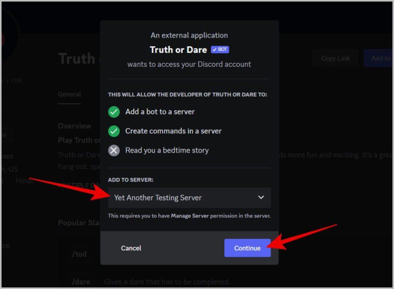The width and height of the screenshot is (394, 289).
Task: Click the Copy Link button in background page
Action: coord(335,58)
